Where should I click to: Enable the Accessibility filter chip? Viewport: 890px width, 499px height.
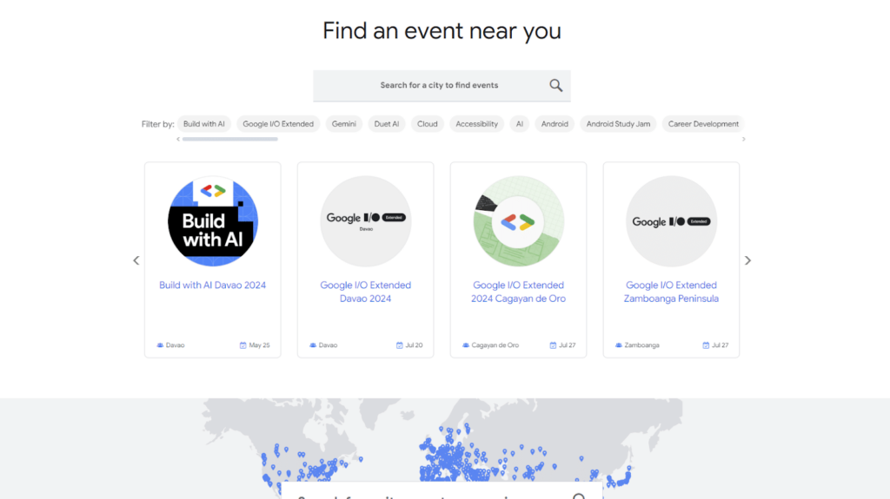[477, 123]
